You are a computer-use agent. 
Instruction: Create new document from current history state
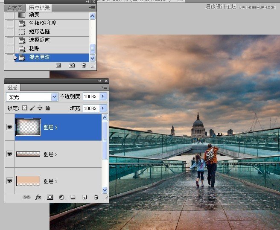tap(59, 65)
